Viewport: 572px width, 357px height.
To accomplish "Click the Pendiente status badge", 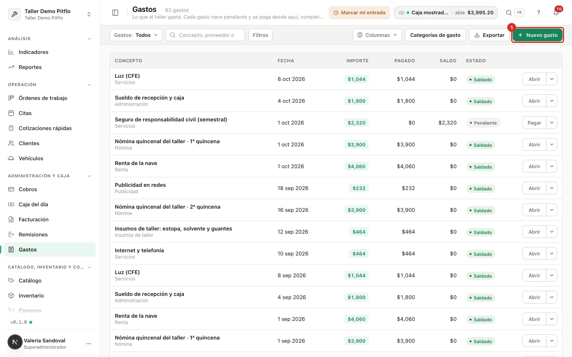I will (x=483, y=123).
